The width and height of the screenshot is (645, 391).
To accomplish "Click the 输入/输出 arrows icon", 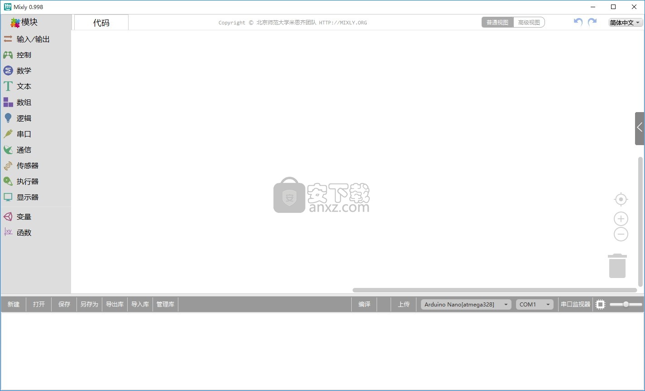I will pyautogui.click(x=8, y=39).
